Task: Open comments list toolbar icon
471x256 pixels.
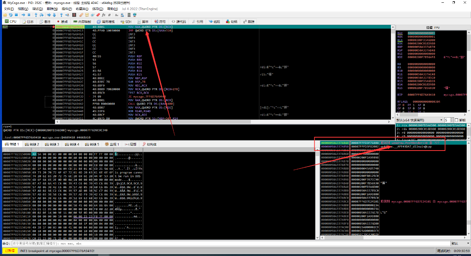Action: 87,15
